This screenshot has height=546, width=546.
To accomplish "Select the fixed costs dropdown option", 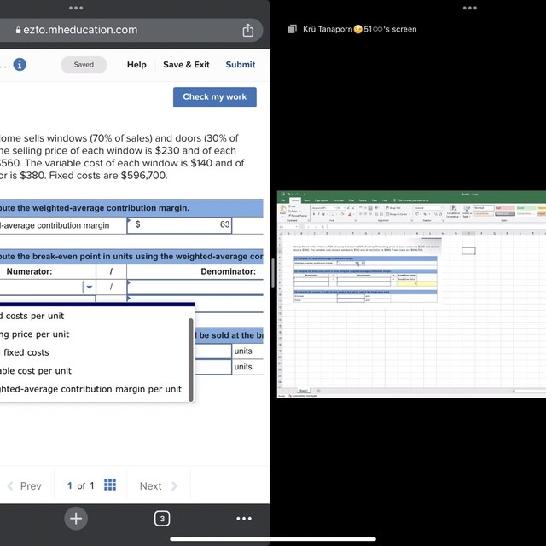I will pos(26,352).
